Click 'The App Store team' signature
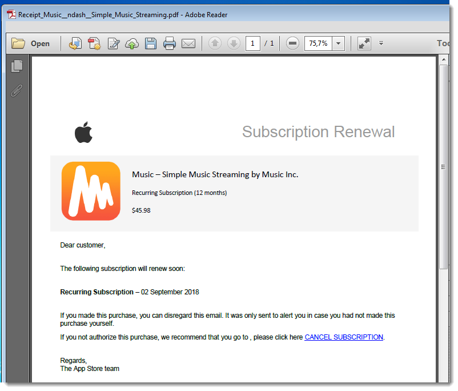 90,369
